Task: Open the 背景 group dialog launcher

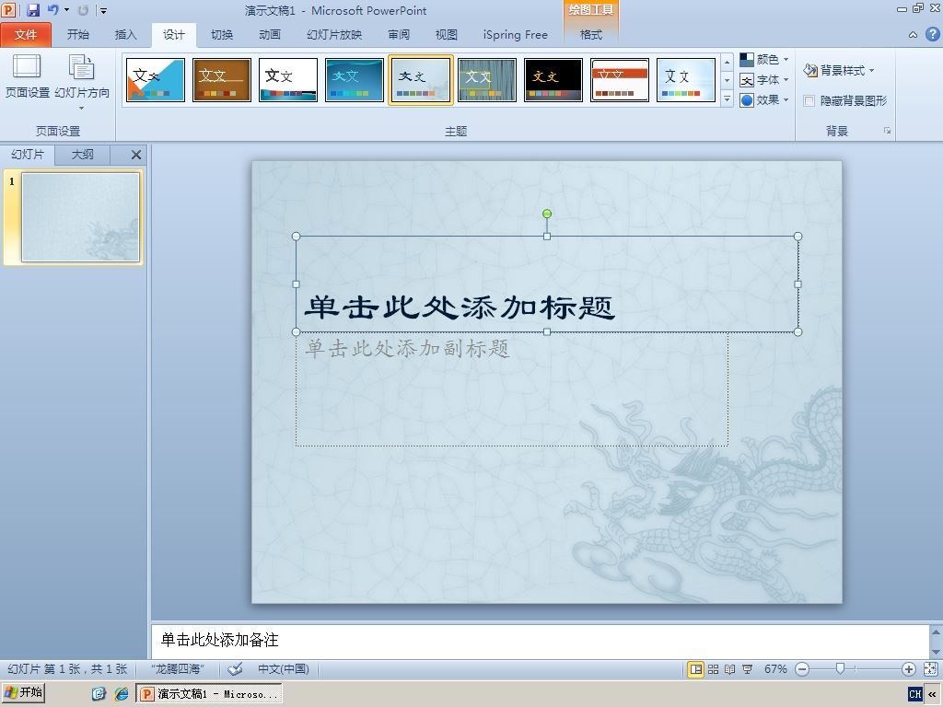Action: (x=887, y=131)
